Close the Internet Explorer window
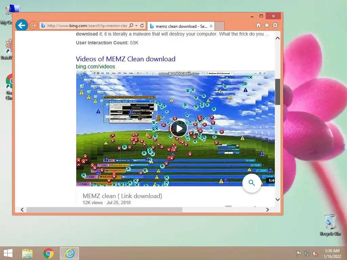 coord(273,16)
